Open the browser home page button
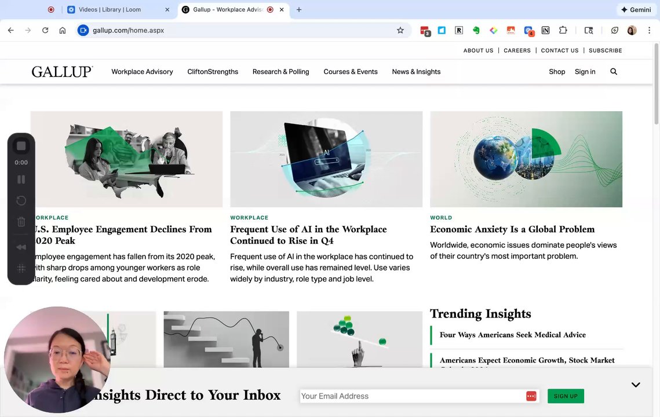The height and width of the screenshot is (417, 660). [x=63, y=30]
